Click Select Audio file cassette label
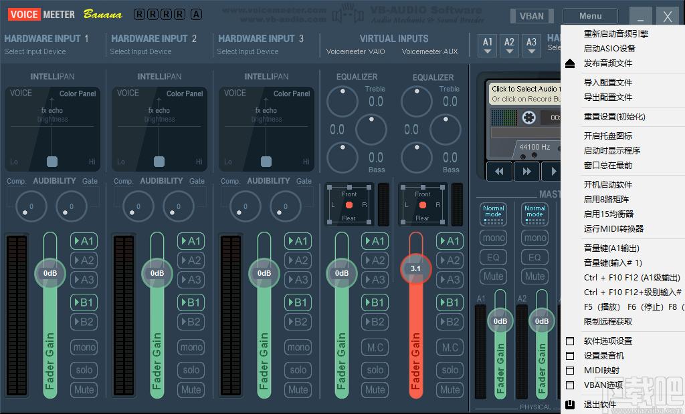The height and width of the screenshot is (414, 685). click(x=525, y=93)
